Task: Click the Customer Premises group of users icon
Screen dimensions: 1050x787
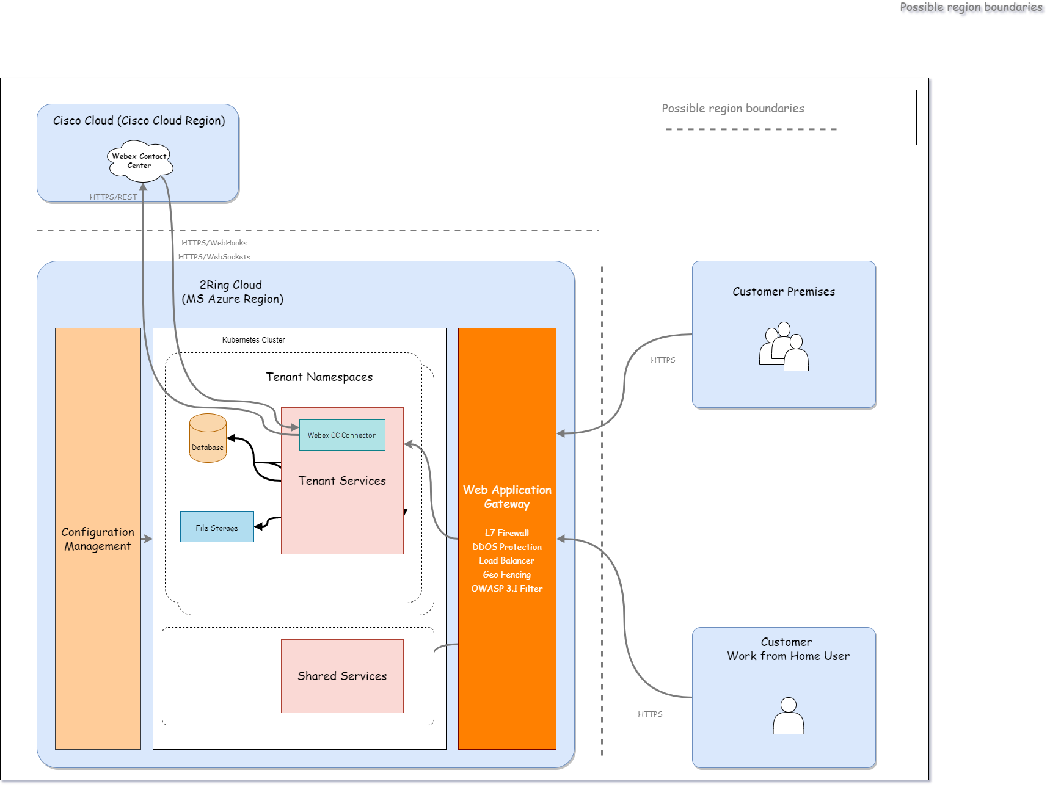Action: (784, 346)
